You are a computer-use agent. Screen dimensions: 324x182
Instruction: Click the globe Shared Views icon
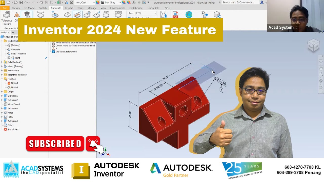tap(189, 15)
